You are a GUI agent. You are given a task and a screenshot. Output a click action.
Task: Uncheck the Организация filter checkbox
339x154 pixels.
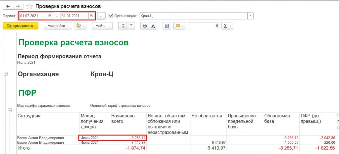coord(111,15)
